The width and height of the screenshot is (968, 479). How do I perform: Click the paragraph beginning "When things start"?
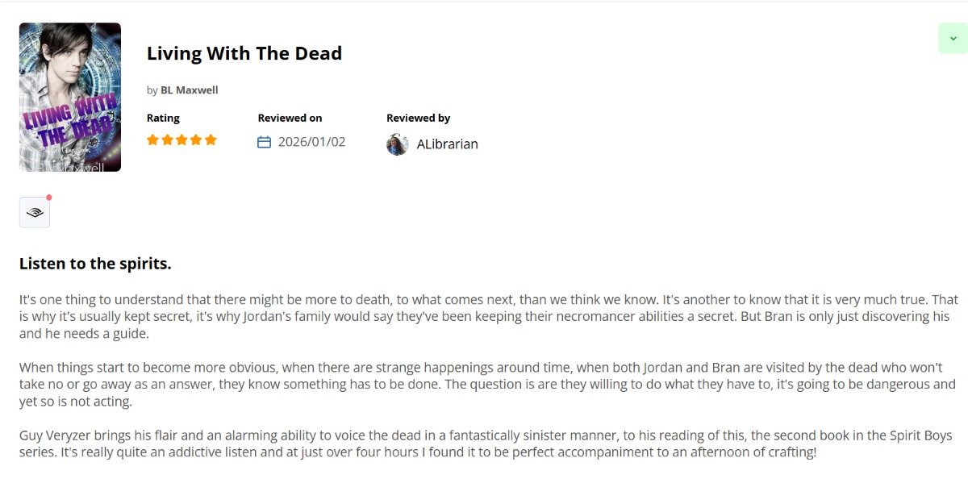pyautogui.click(x=484, y=384)
